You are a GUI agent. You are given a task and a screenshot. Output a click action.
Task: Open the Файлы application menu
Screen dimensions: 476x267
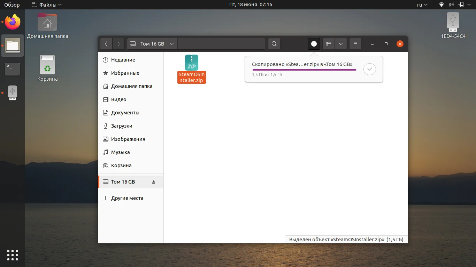click(47, 5)
